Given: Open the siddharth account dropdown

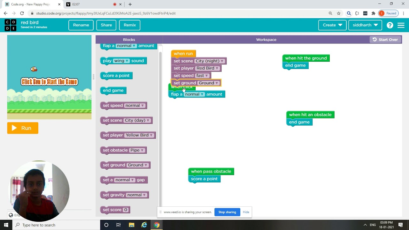Looking at the screenshot, I should coord(365,25).
